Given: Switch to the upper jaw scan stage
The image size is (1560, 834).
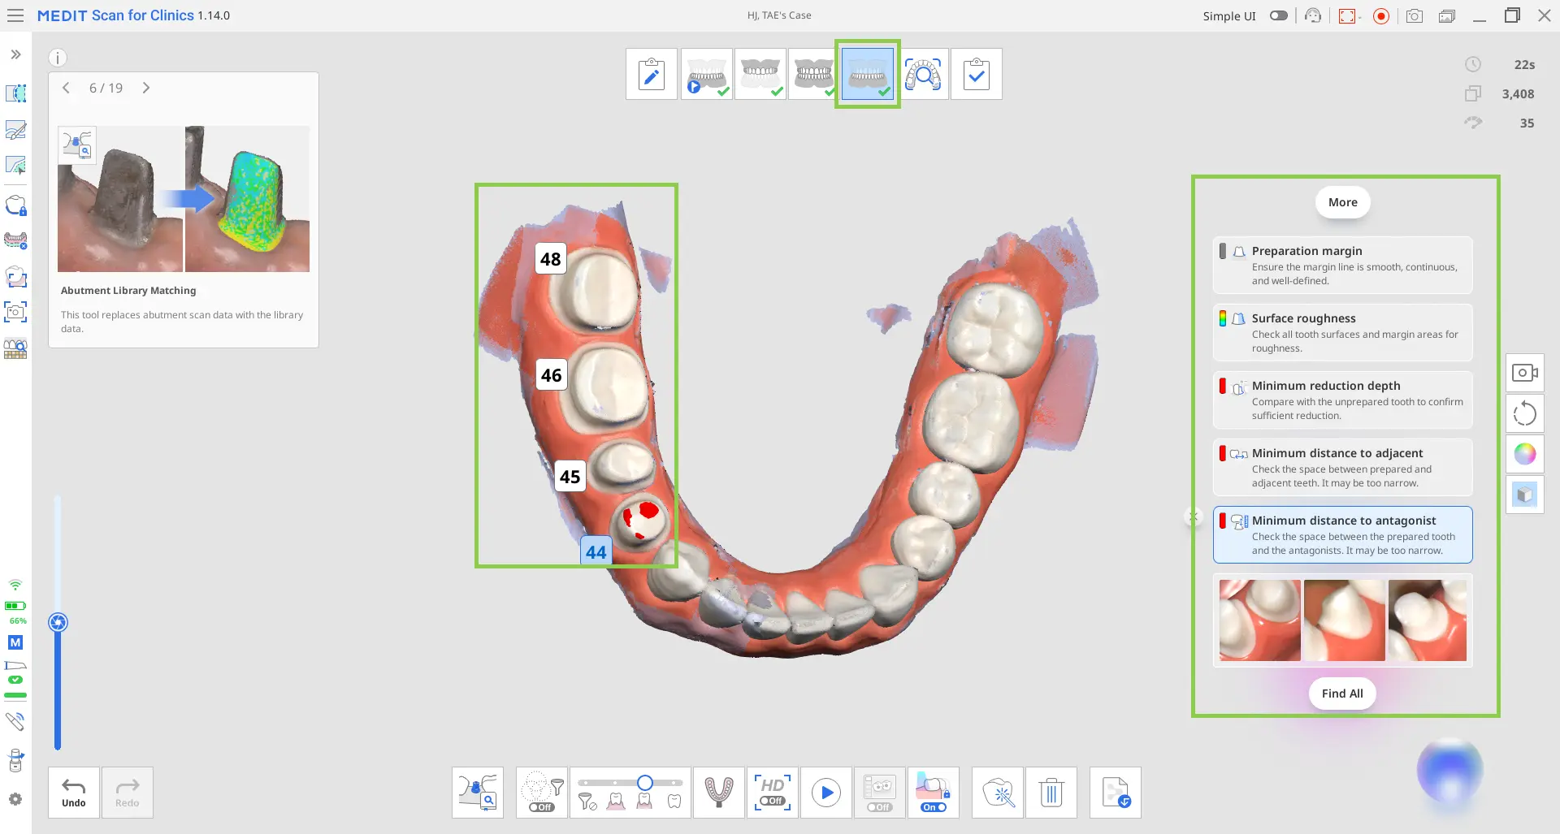Looking at the screenshot, I should (760, 74).
